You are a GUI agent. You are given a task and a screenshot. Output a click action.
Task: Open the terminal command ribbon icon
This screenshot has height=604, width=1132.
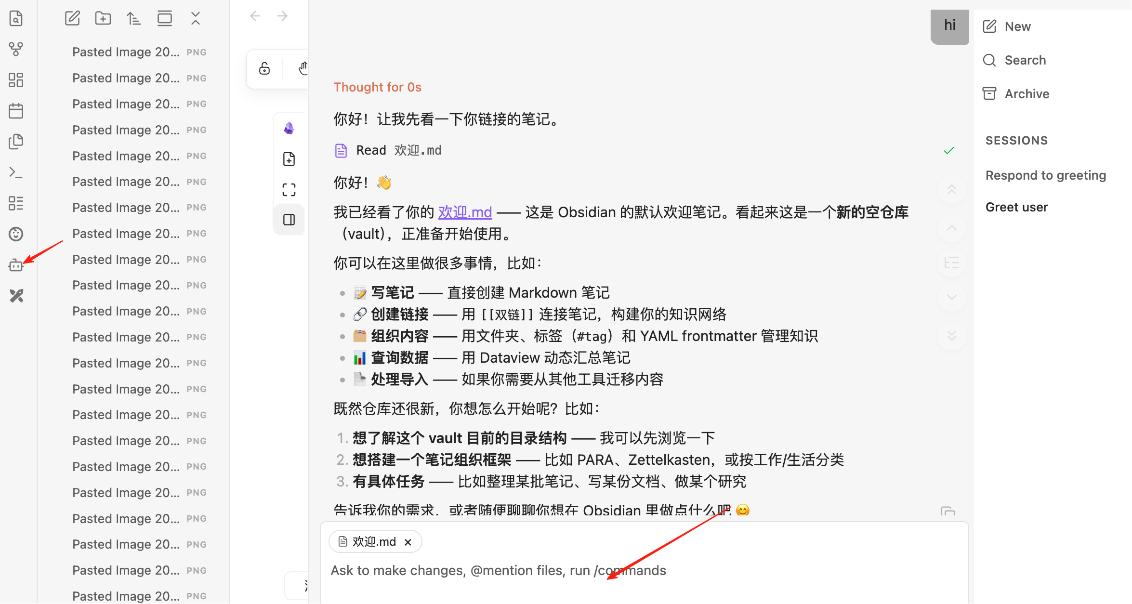point(16,172)
